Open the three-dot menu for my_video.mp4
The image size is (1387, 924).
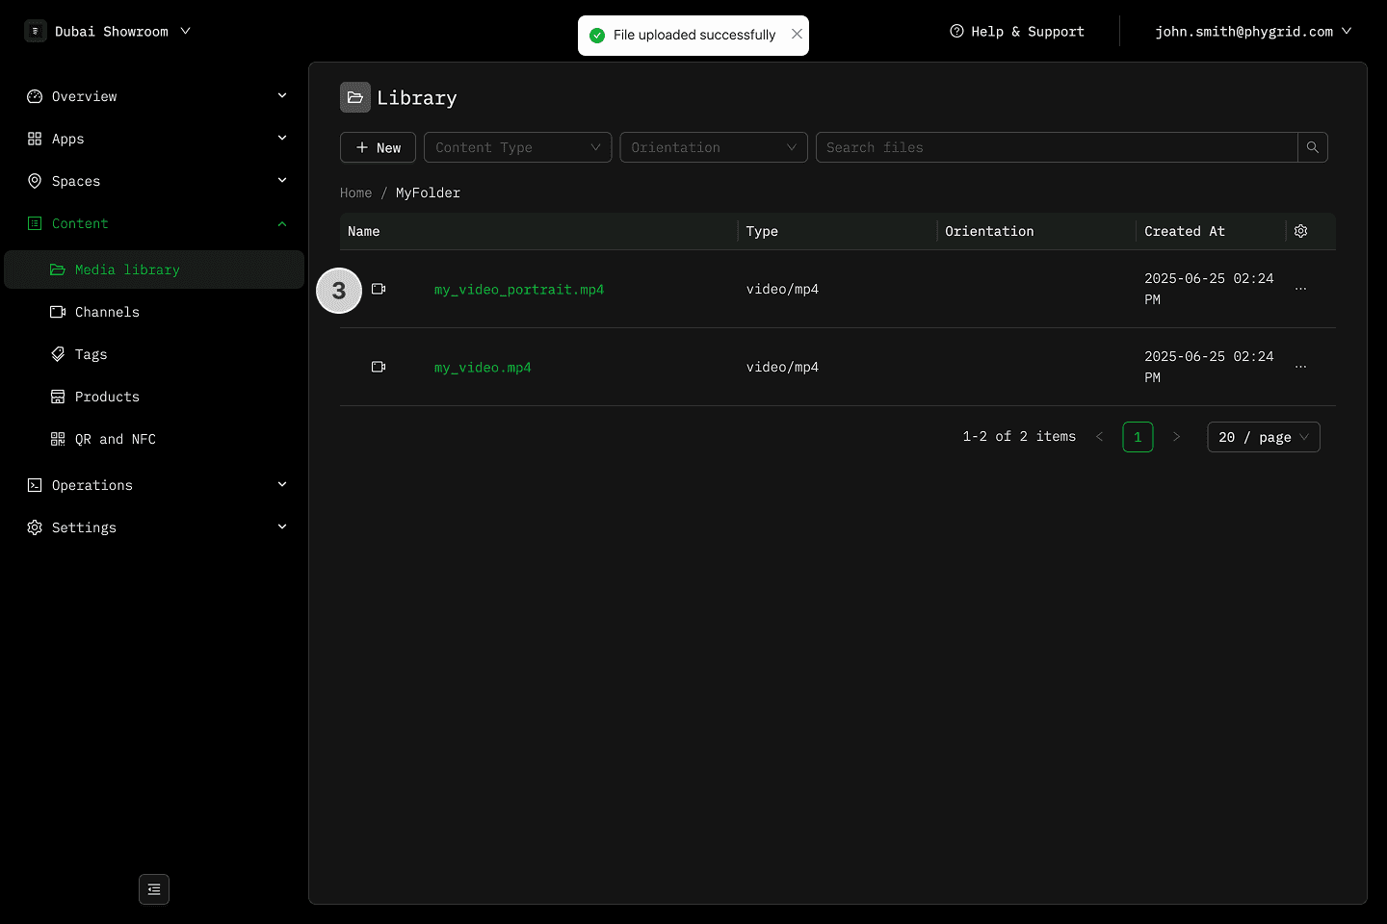[1300, 367]
